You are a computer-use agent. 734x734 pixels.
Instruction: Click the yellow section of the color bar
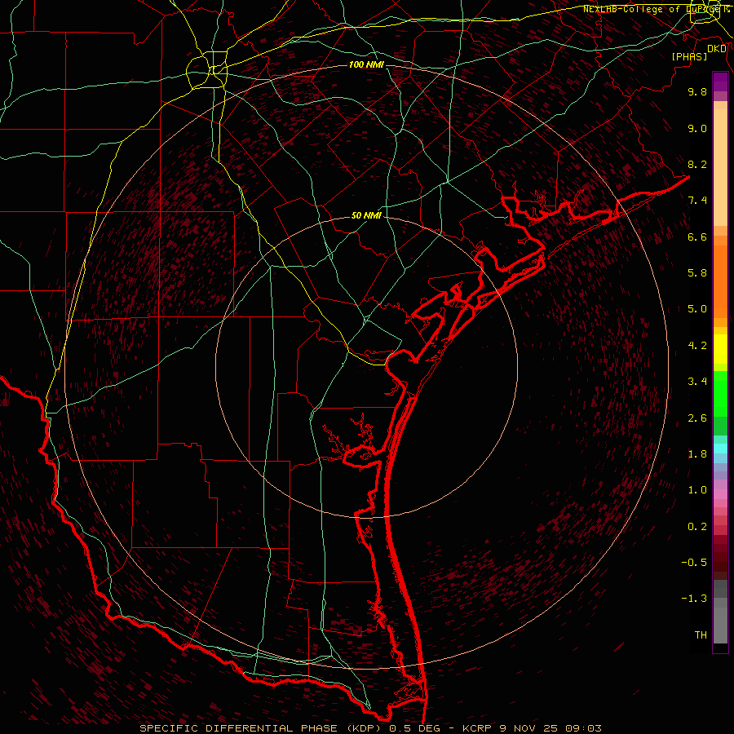[720, 349]
